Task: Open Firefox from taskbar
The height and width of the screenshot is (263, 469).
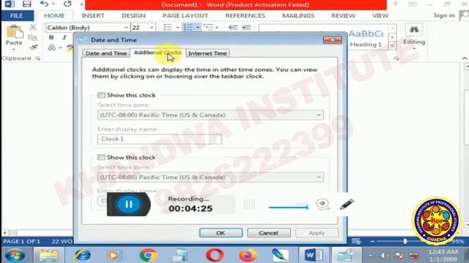Action: pos(248,256)
